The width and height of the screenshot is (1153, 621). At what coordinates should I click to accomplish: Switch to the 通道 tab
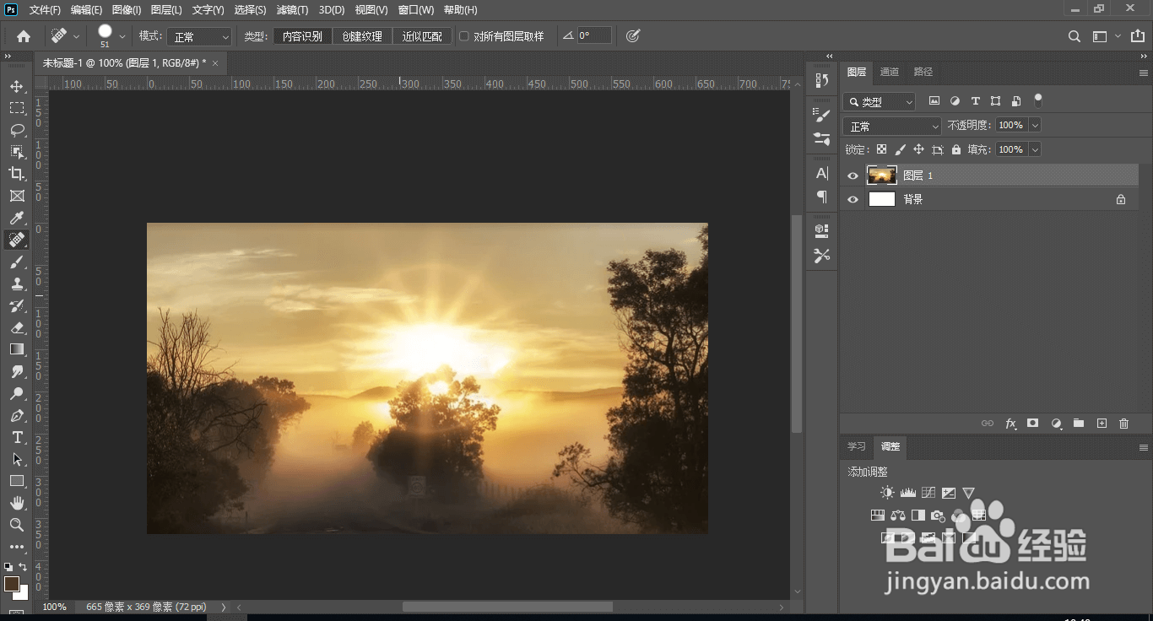[x=890, y=72]
